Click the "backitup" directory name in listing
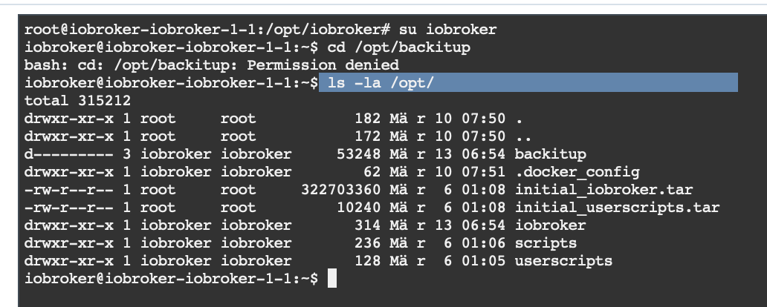Viewport: 767px width, 307px height. point(550,154)
